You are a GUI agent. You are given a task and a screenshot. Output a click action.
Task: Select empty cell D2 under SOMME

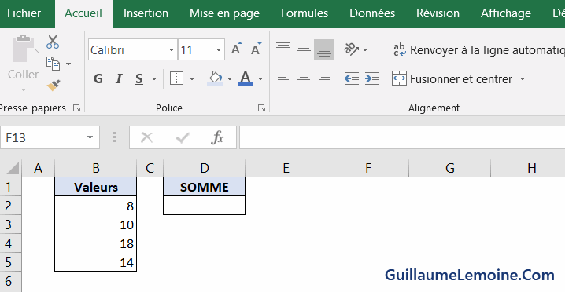tap(205, 206)
